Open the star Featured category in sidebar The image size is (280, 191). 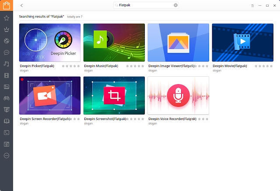pos(7,18)
